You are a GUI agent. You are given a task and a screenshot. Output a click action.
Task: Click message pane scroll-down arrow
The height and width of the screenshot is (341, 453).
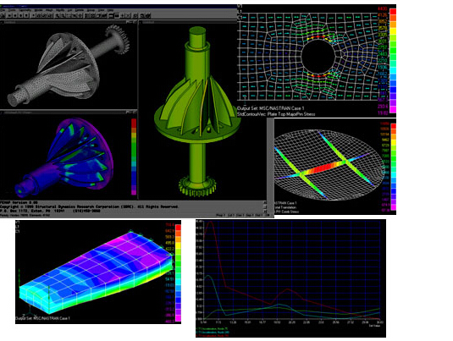(265, 212)
